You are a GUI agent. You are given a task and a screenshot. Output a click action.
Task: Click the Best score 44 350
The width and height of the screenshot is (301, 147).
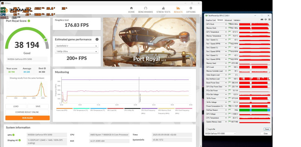[x=42, y=72]
